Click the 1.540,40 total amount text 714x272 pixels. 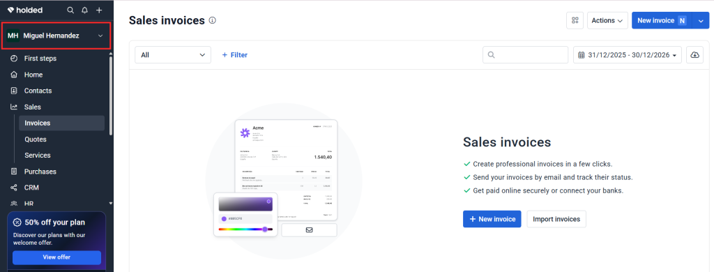(x=322, y=157)
